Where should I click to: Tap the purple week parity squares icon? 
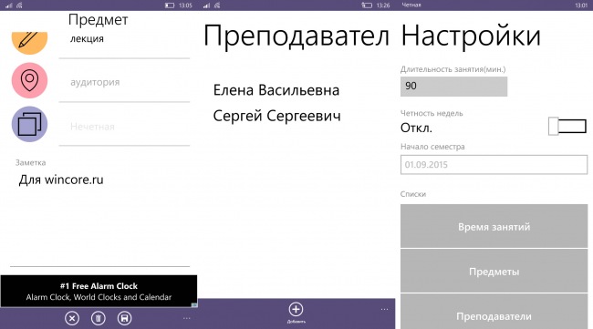[29, 124]
